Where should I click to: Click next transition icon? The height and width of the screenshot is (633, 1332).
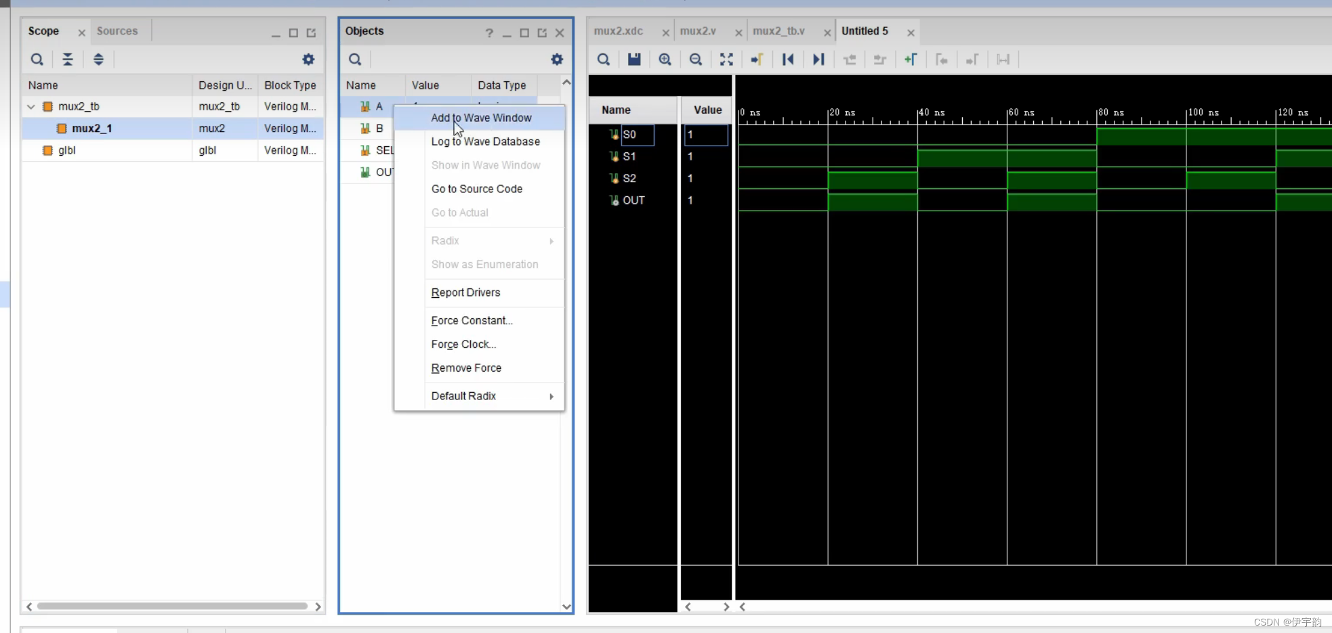click(880, 60)
